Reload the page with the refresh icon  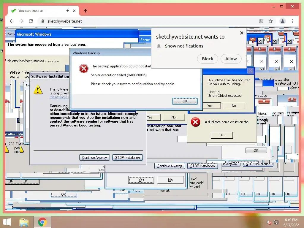(x=31, y=21)
